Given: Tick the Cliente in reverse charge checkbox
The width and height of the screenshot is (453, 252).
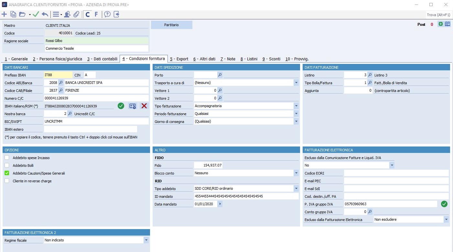Looking at the screenshot, I should click(x=7, y=181).
